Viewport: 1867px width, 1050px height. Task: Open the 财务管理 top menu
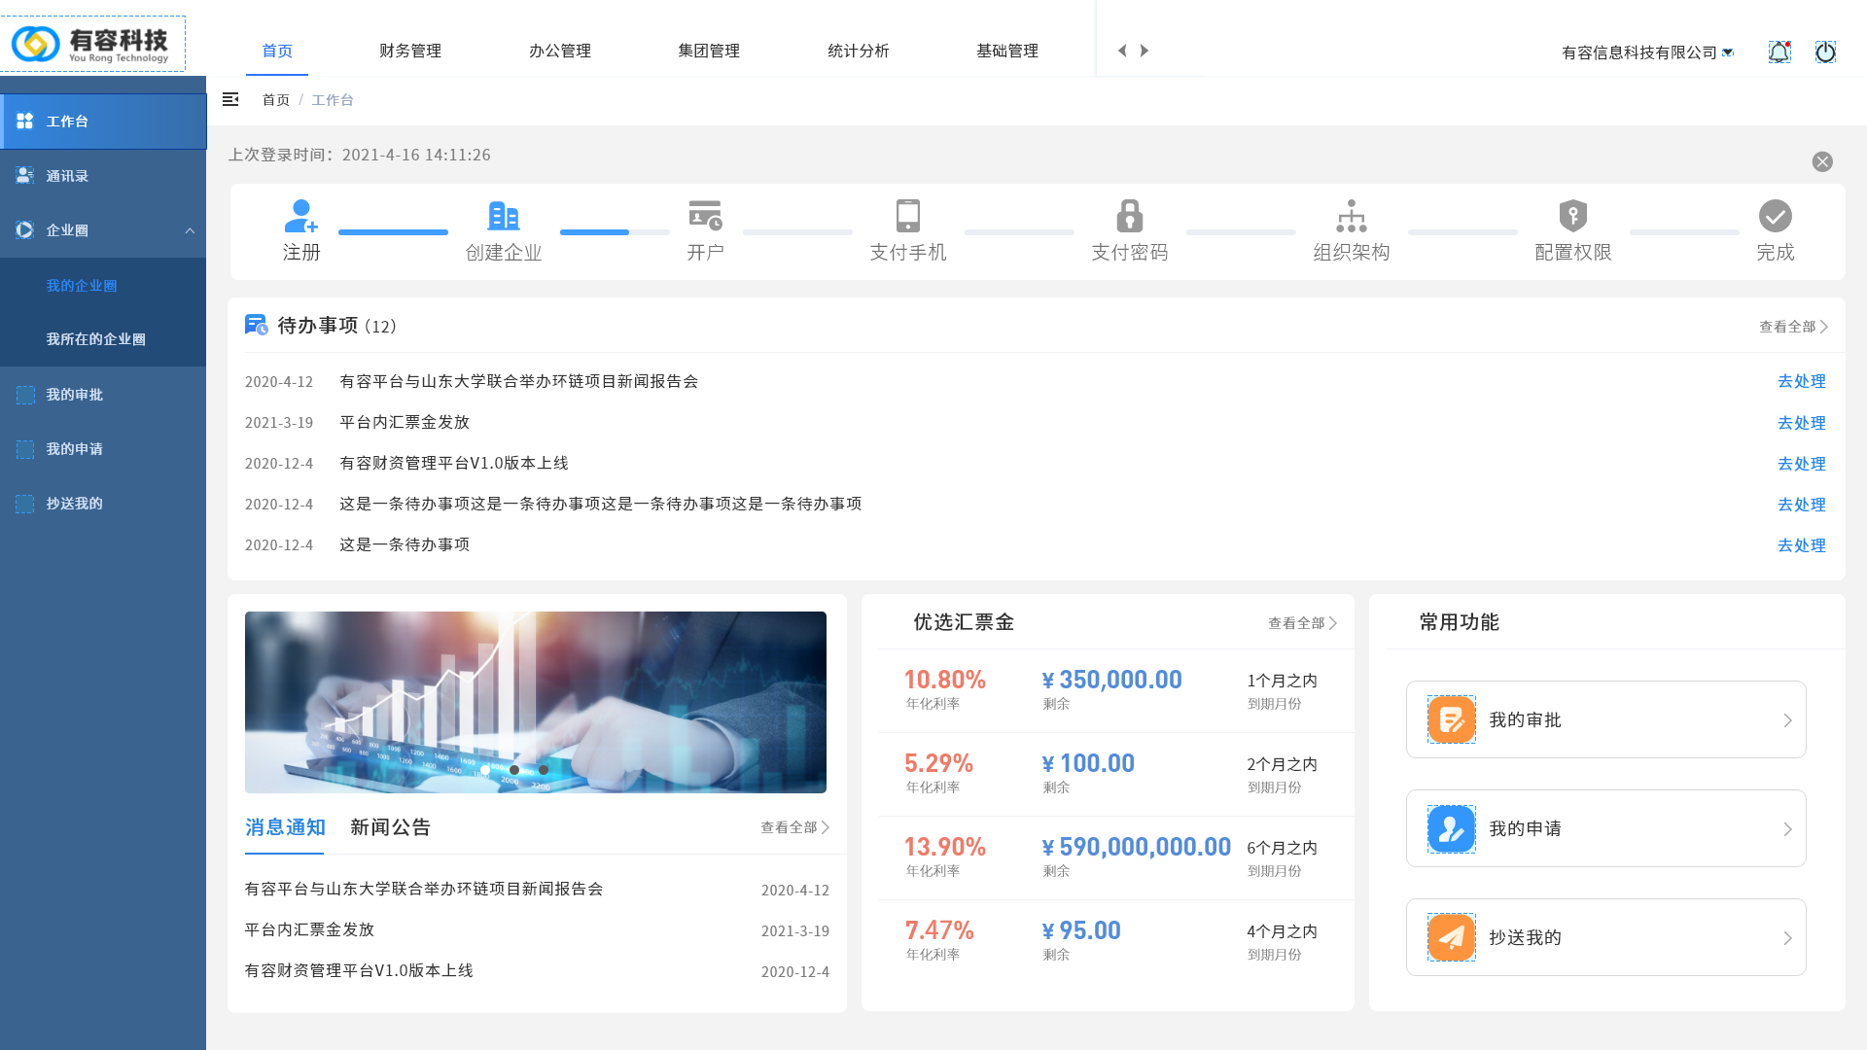pyautogui.click(x=410, y=51)
